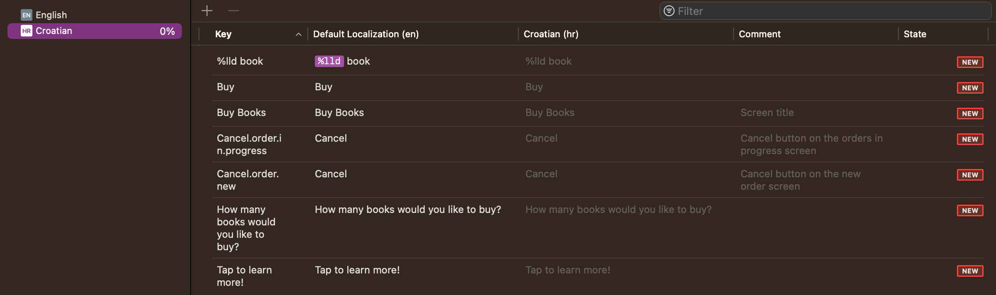Click the NEW state badge for Buy Books
This screenshot has width=996, height=295.
coord(970,114)
